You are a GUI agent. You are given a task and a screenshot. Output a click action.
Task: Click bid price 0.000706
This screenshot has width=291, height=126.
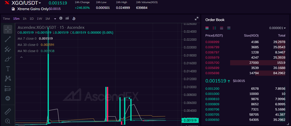[x=212, y=109]
